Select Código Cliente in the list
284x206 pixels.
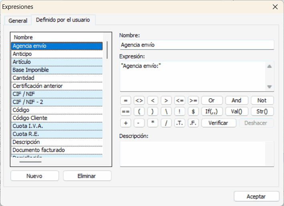(x=57, y=118)
